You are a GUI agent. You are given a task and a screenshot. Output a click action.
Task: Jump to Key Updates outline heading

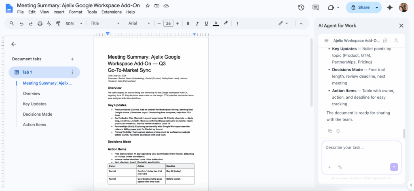(35, 104)
